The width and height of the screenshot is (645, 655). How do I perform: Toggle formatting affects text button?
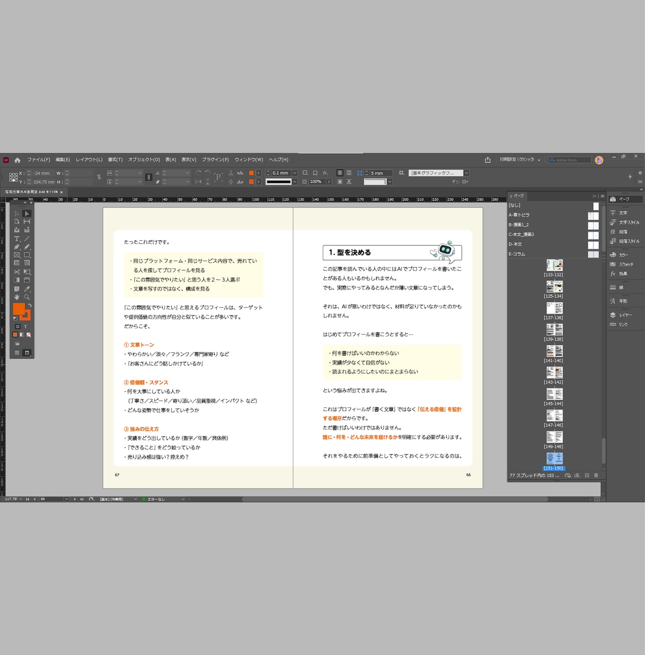25,326
